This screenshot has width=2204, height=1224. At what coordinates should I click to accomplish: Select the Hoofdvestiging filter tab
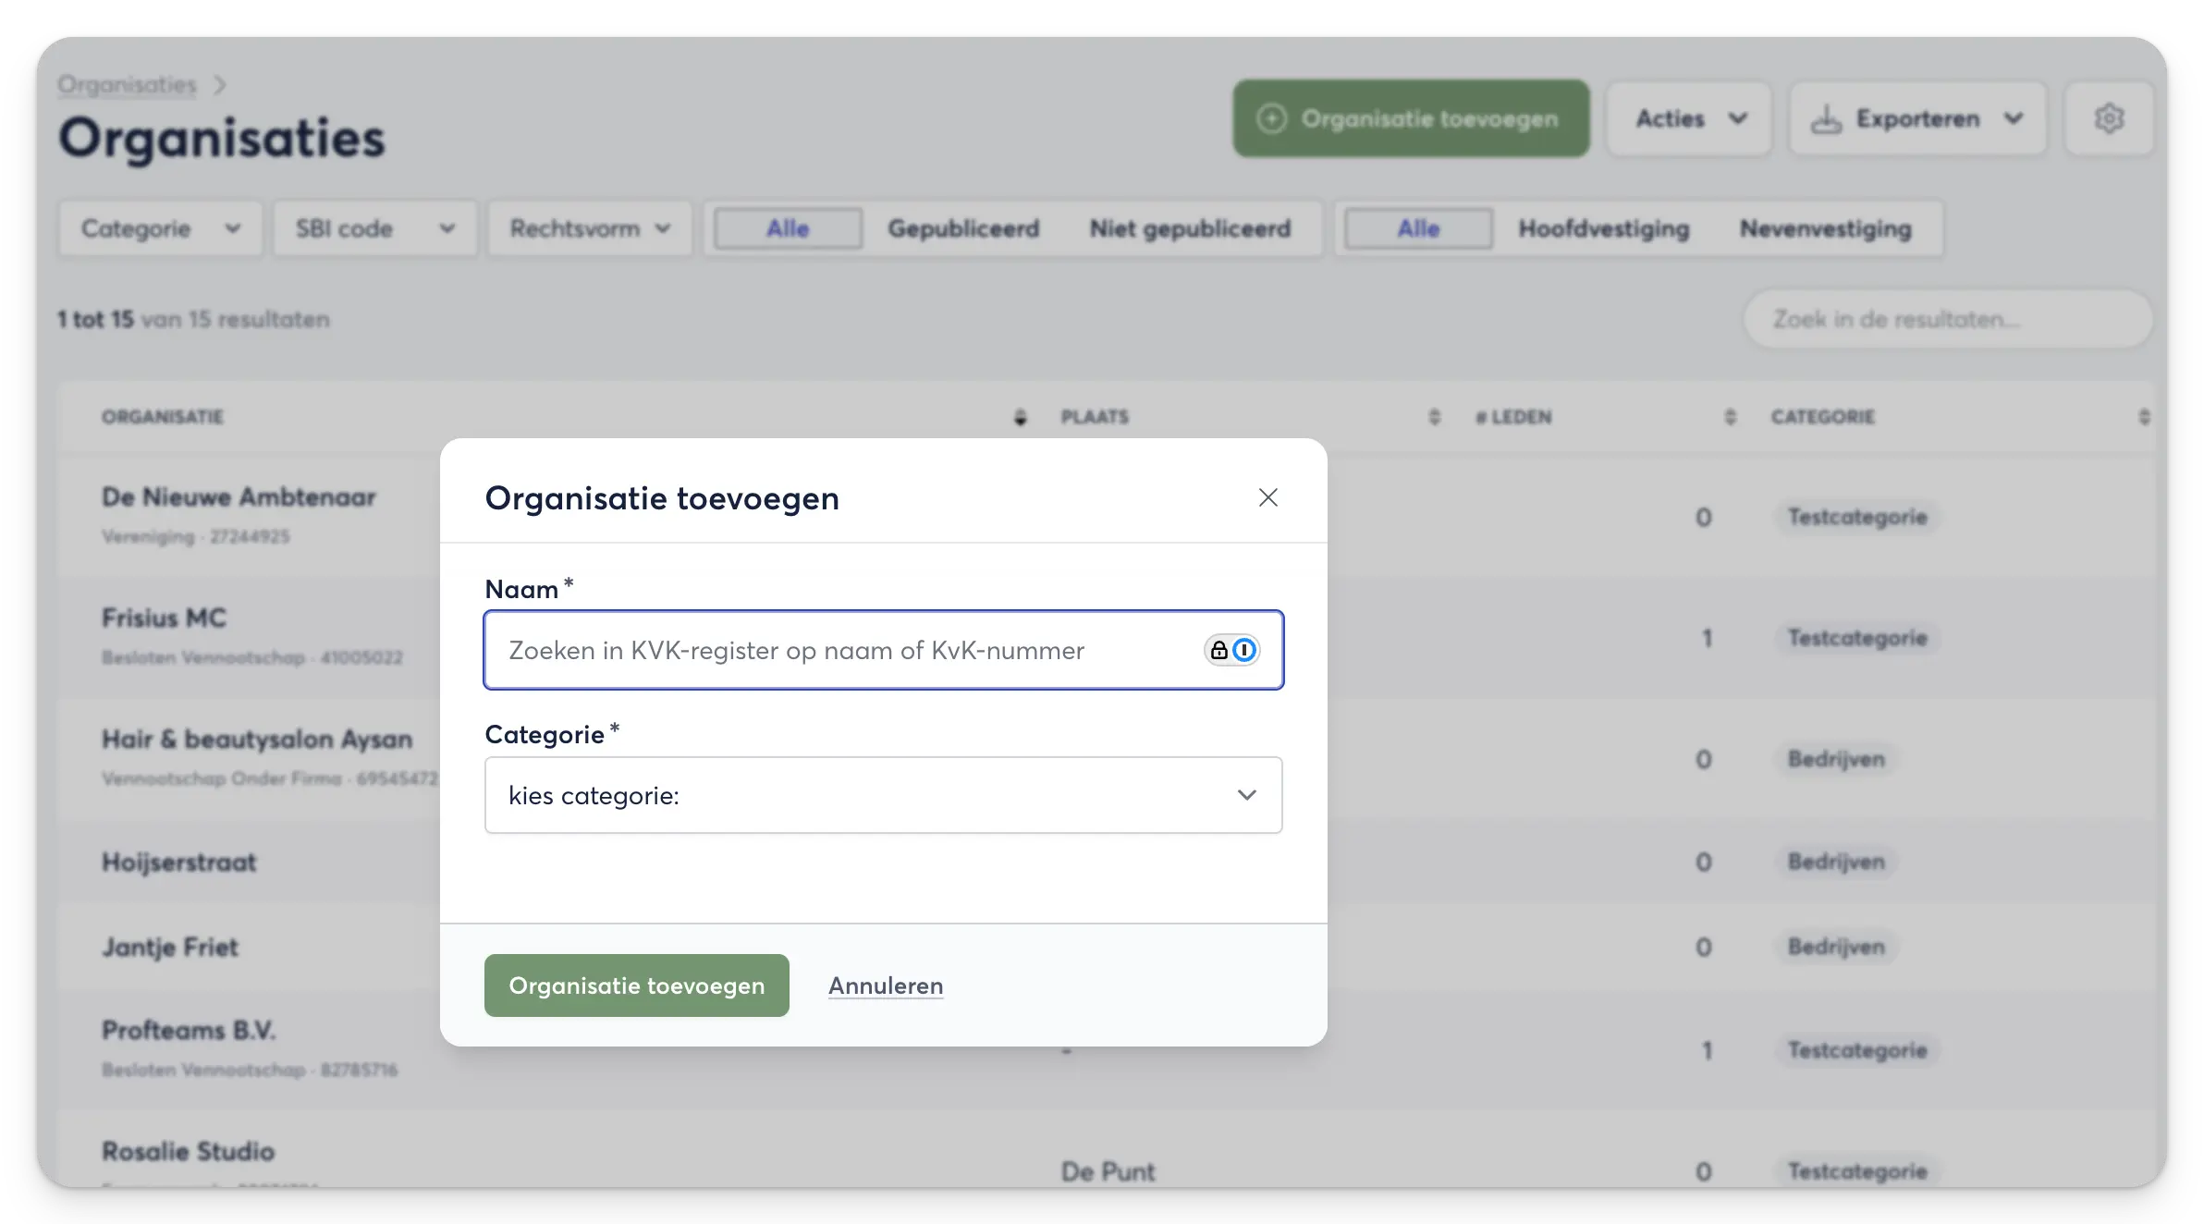click(x=1604, y=228)
